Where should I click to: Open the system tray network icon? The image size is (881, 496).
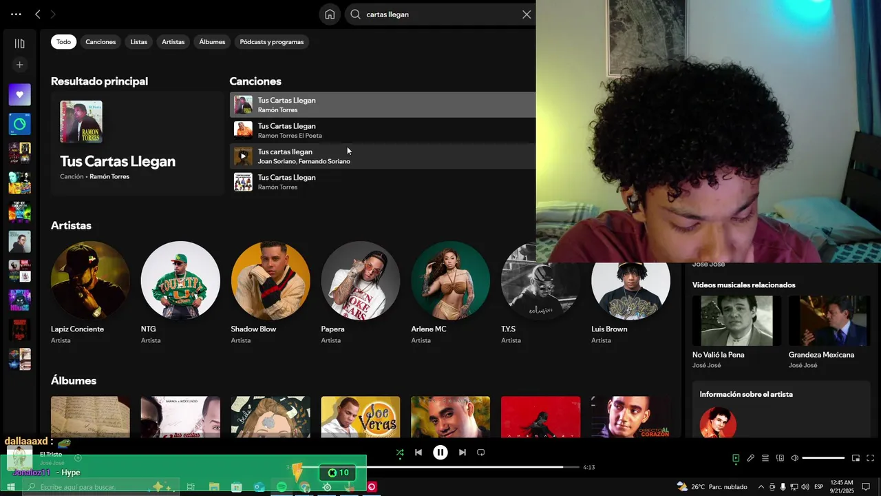(794, 487)
